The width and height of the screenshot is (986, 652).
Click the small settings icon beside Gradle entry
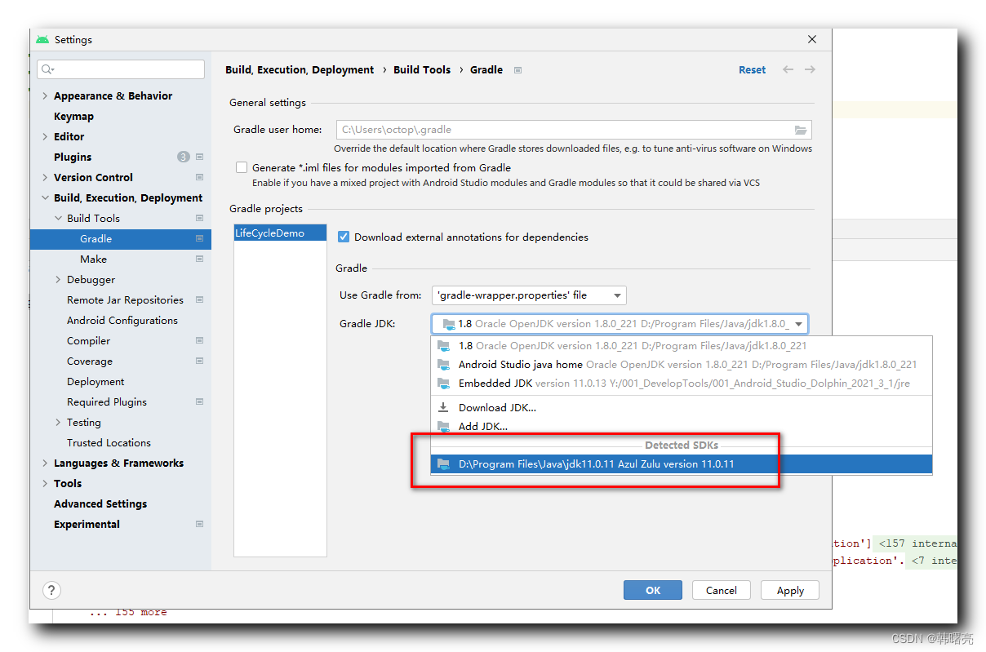pos(198,238)
